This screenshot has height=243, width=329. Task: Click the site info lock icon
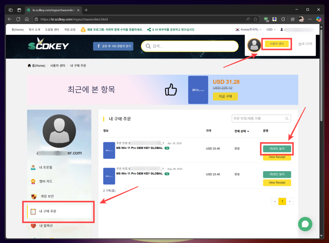click(36, 19)
